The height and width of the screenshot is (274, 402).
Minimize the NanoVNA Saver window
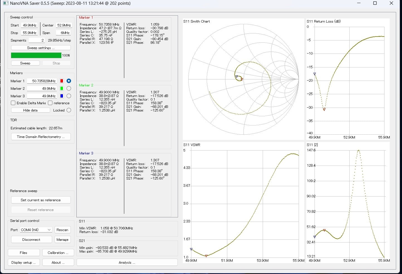tap(359, 3)
